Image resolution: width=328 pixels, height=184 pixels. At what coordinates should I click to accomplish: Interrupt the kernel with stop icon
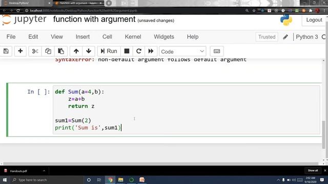pos(127,51)
